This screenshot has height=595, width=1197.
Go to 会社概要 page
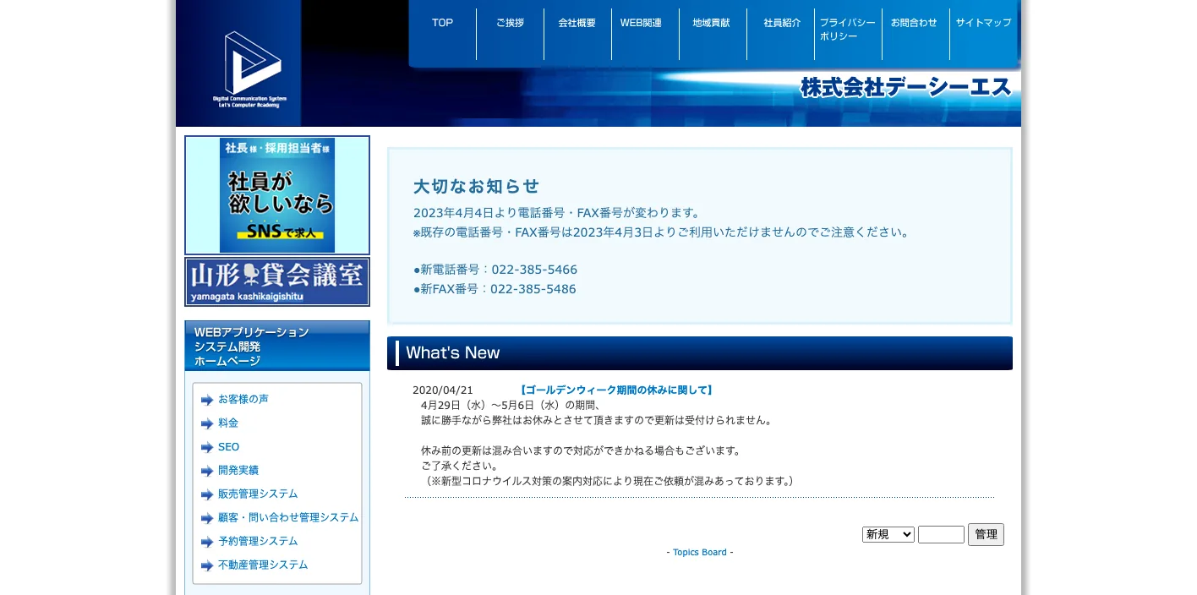577,23
